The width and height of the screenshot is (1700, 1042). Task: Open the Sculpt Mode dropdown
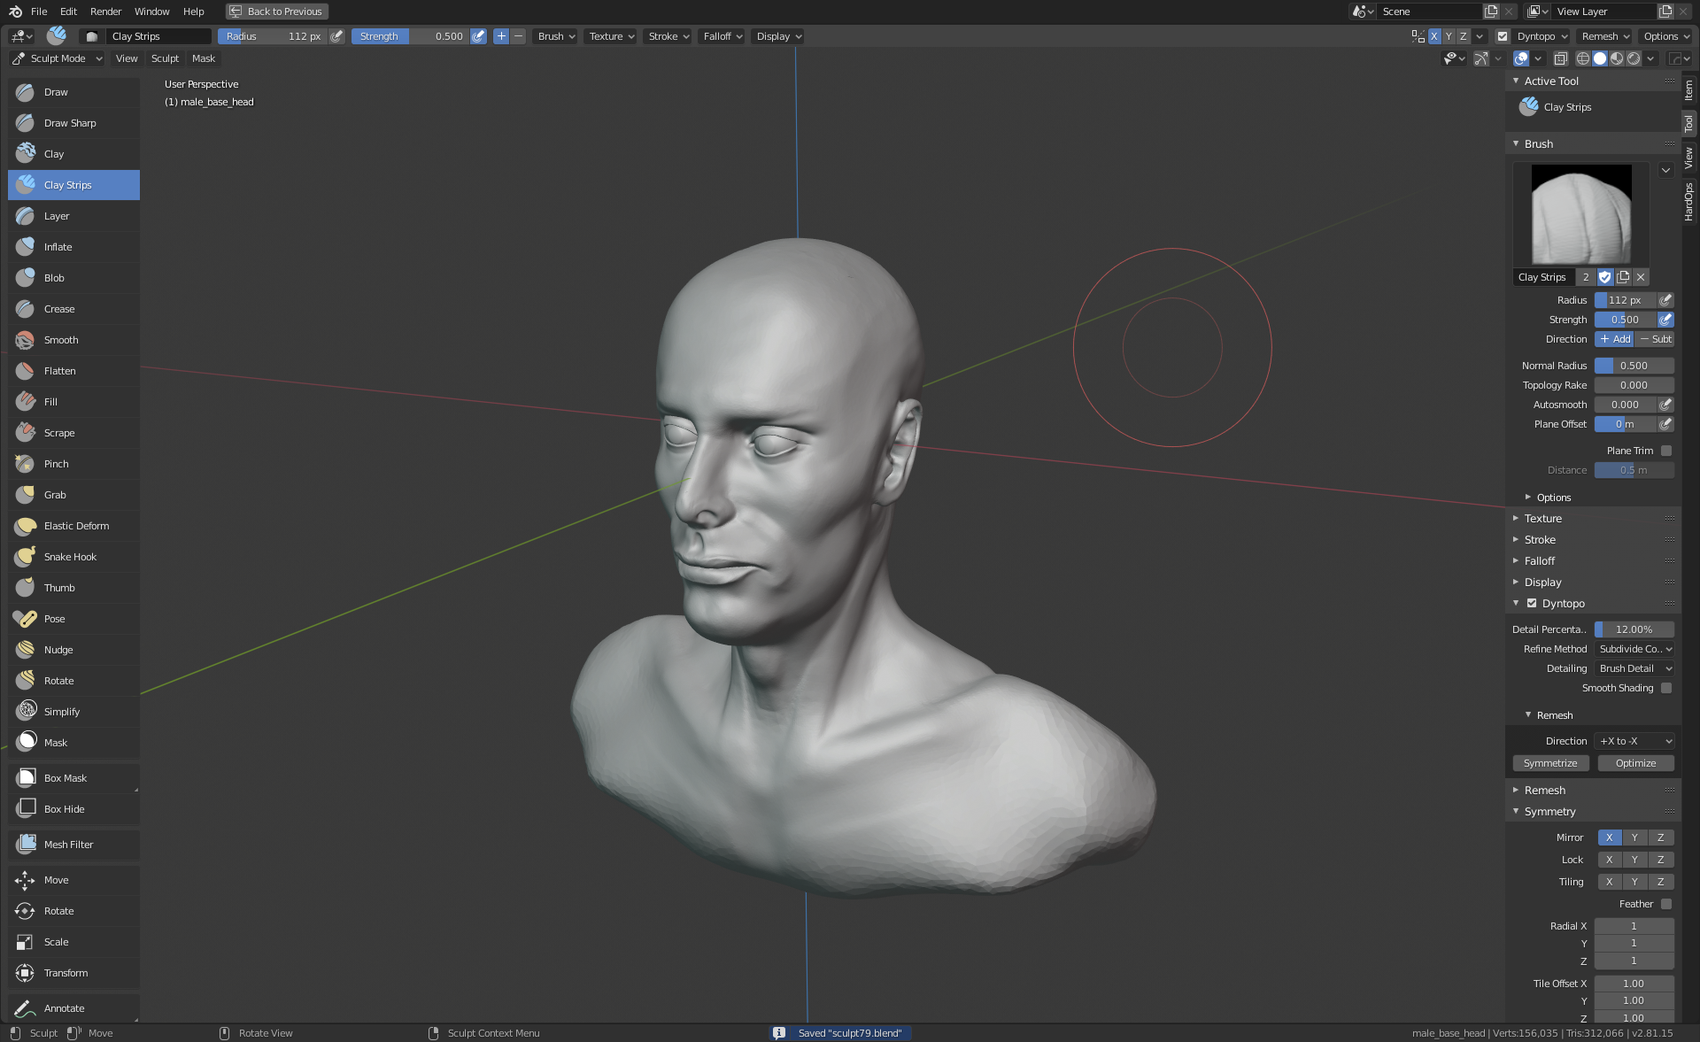[58, 58]
